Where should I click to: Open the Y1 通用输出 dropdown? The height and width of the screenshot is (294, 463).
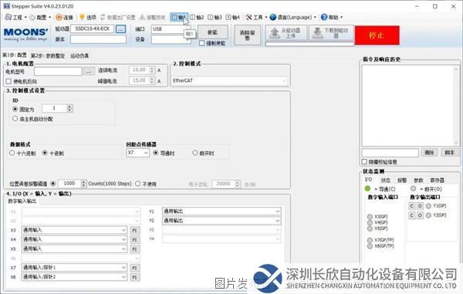point(221,211)
